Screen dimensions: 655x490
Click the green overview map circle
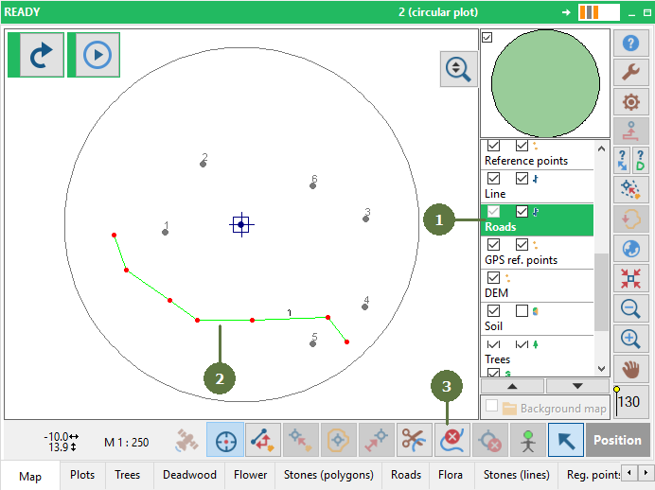click(x=545, y=83)
